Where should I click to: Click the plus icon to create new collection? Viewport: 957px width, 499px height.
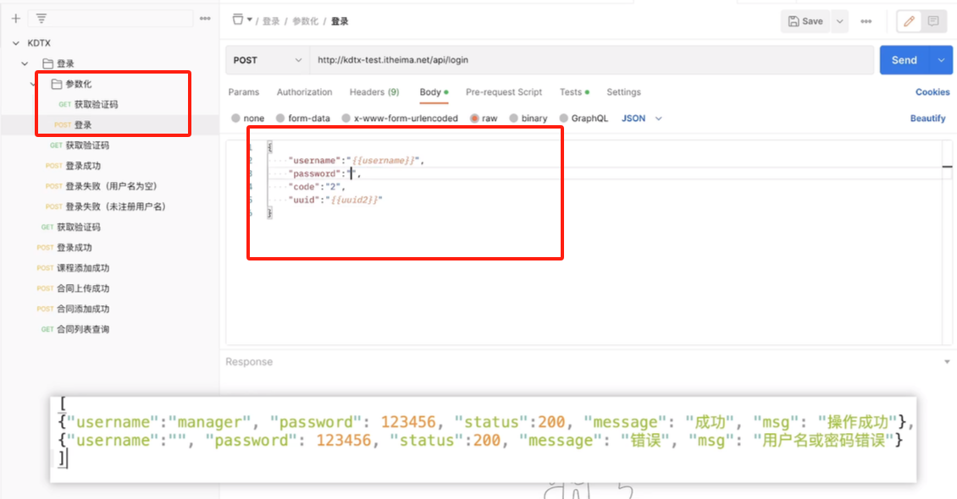click(x=16, y=19)
